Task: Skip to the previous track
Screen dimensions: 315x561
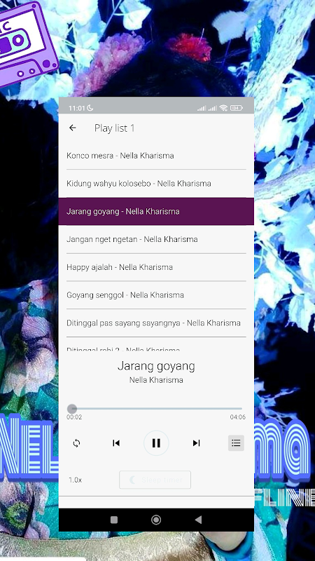Action: (116, 443)
